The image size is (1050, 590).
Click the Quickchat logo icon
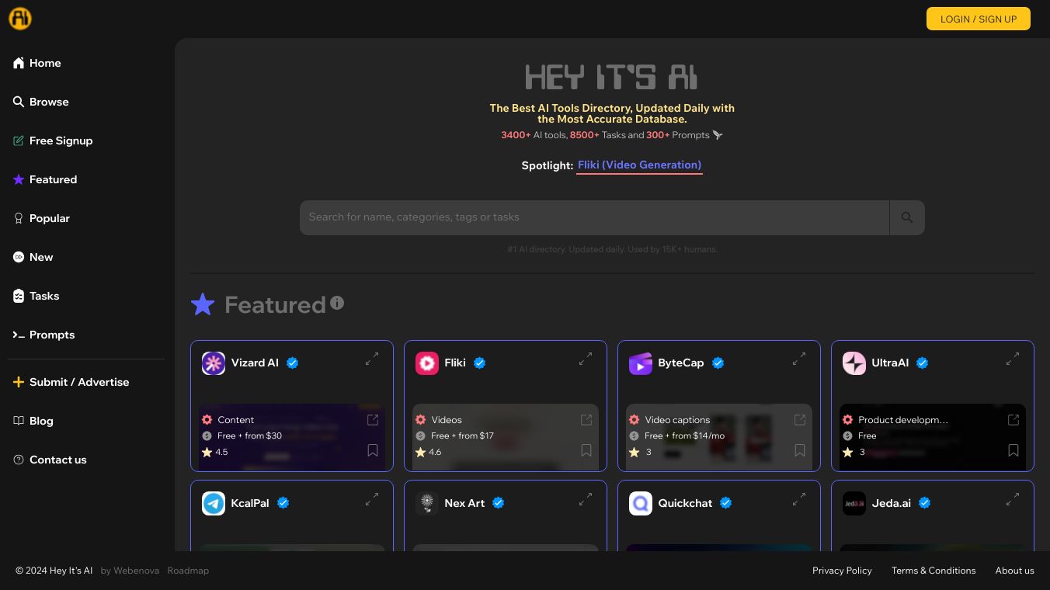[641, 504]
